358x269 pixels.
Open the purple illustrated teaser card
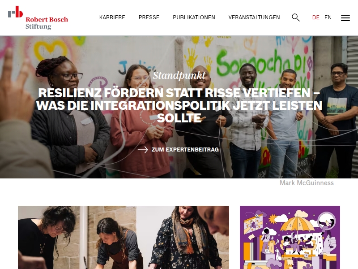click(x=290, y=238)
